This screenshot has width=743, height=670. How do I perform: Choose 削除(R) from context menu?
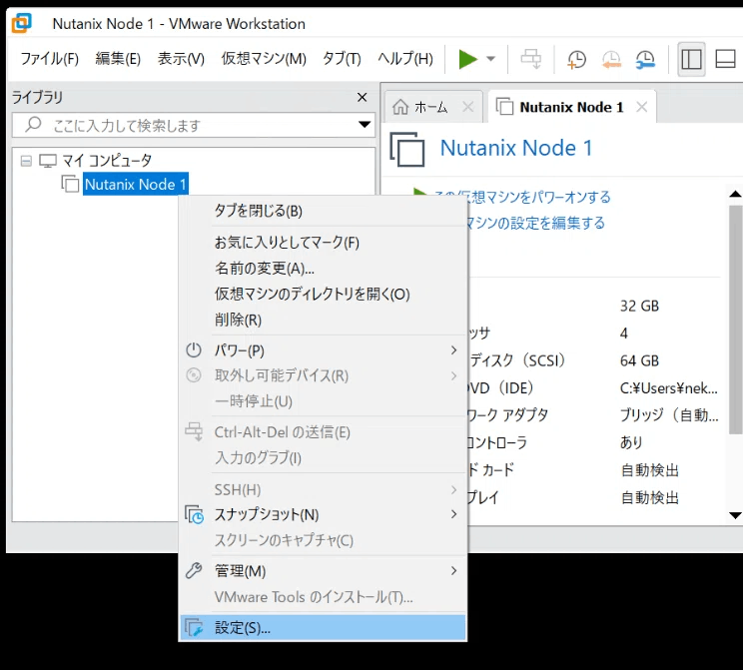(323, 320)
